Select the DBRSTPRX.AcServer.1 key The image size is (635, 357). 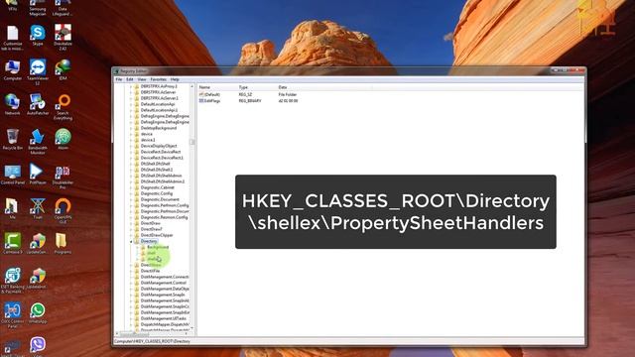(159, 98)
